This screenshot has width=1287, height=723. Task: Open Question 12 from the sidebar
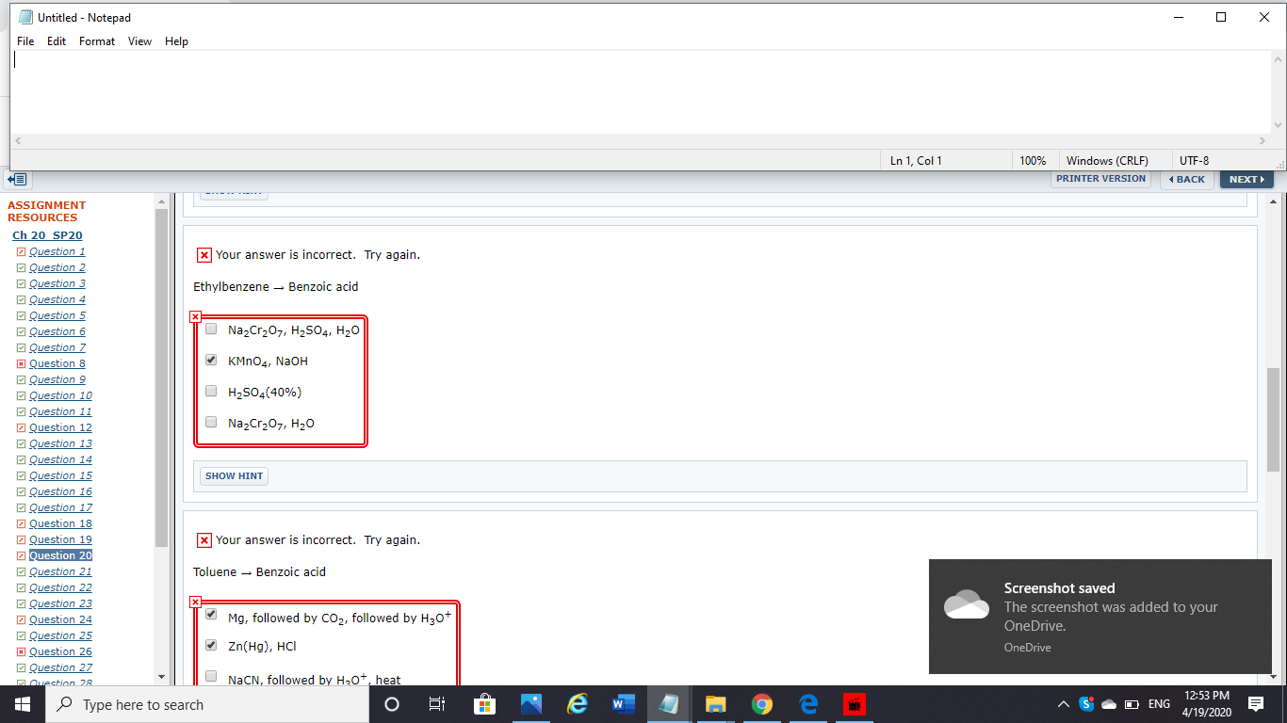(60, 426)
